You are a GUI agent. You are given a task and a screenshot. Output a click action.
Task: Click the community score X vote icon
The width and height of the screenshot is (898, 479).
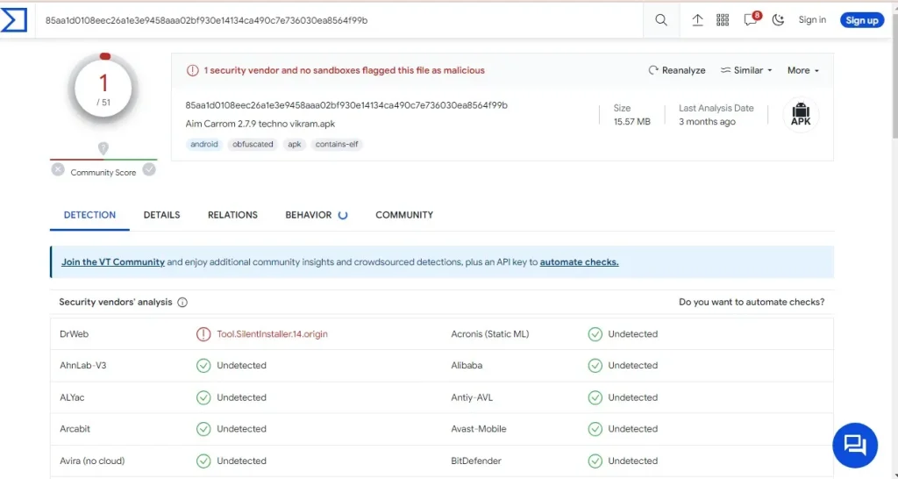coord(58,169)
